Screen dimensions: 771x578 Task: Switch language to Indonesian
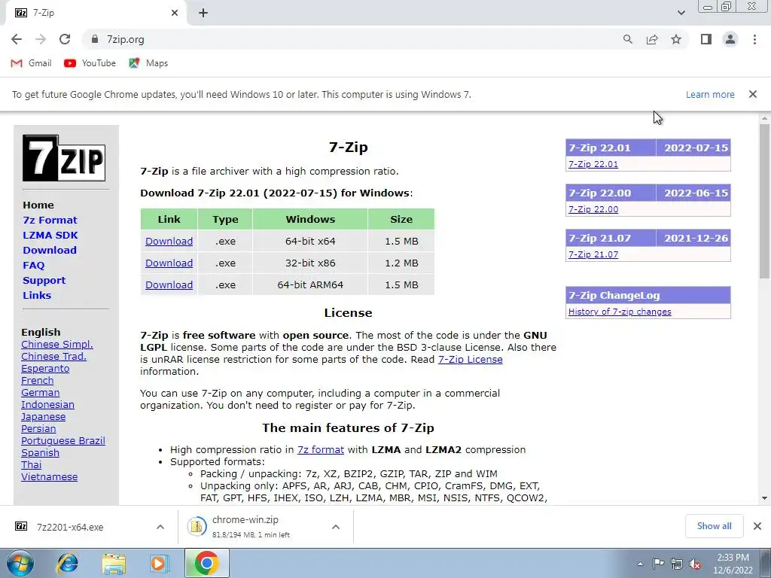47,404
